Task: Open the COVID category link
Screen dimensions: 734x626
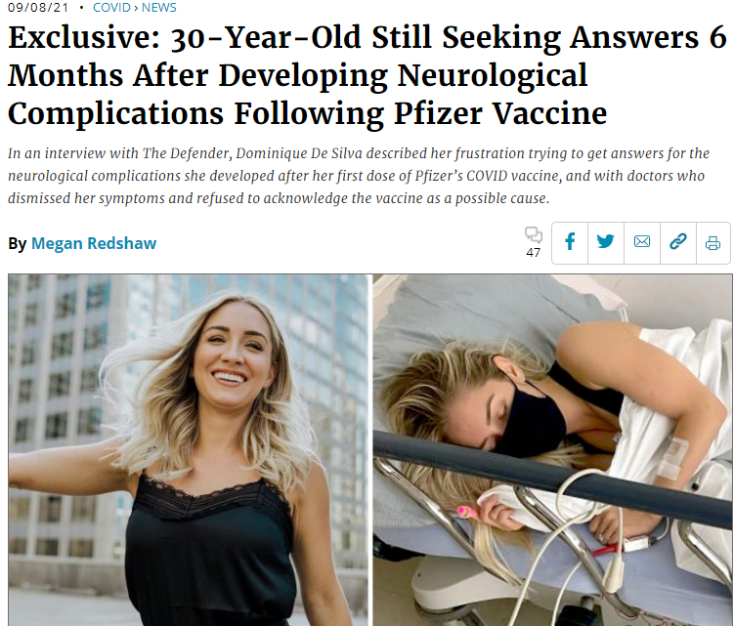Action: pyautogui.click(x=111, y=8)
